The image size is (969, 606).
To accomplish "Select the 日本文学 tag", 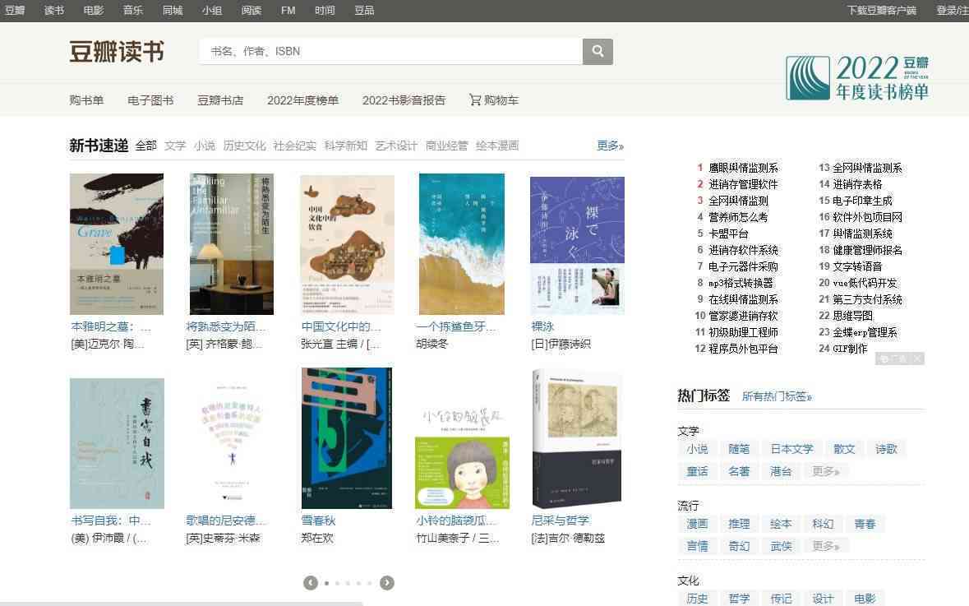I will point(791,449).
